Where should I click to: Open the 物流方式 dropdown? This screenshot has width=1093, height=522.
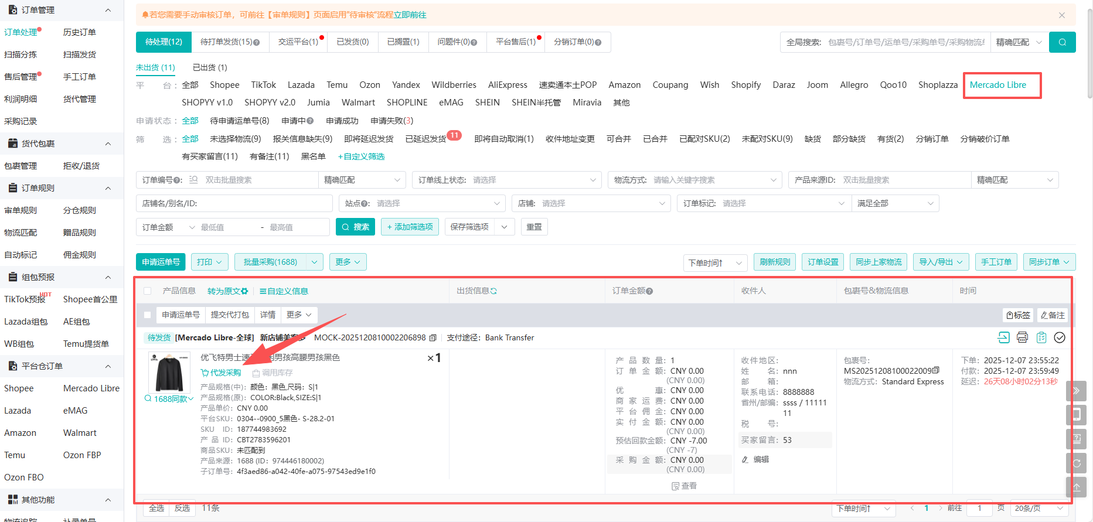click(x=695, y=180)
